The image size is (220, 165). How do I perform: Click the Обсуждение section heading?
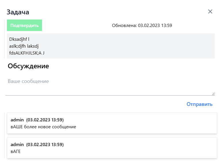click(28, 66)
